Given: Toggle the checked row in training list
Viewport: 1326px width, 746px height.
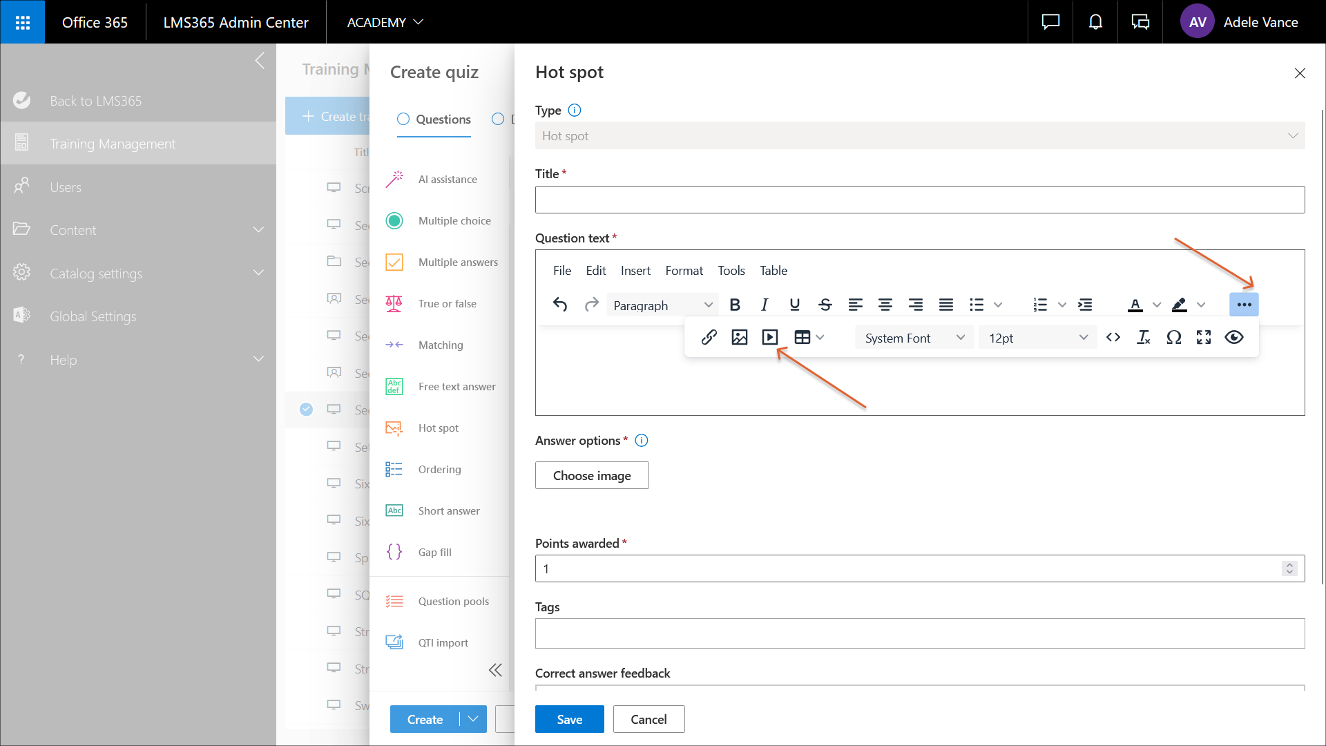Looking at the screenshot, I should click(x=306, y=409).
